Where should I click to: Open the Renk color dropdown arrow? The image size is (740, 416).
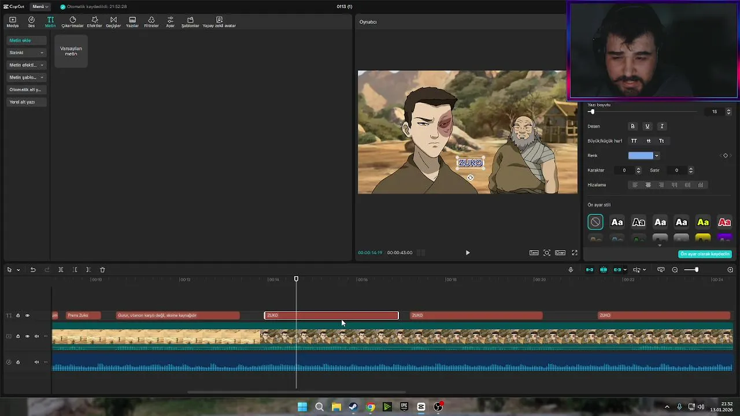(656, 155)
